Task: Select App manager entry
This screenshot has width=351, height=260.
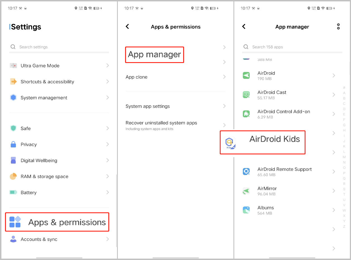Action: [x=154, y=55]
